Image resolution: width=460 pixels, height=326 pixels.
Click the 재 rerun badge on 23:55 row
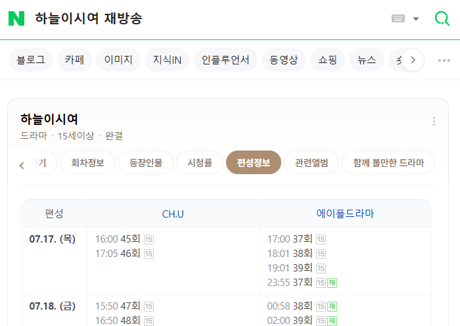332,283
